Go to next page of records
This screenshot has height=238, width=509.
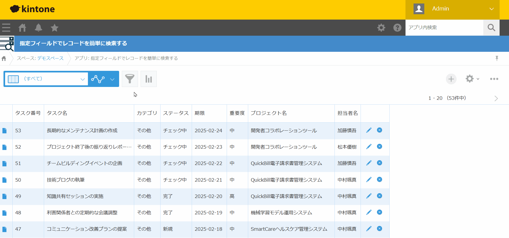[496, 98]
